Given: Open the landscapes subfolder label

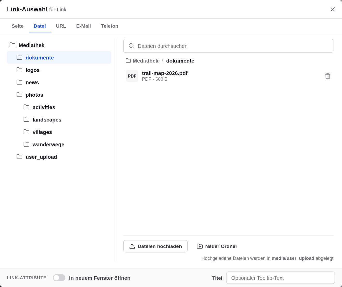Looking at the screenshot, I should pos(47,120).
